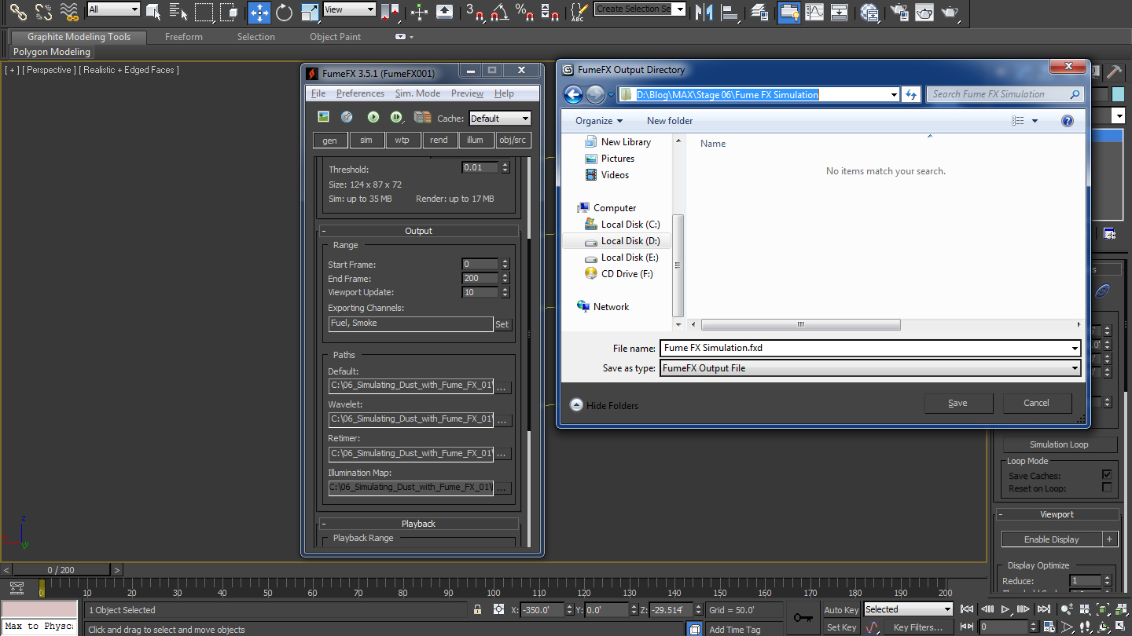Toggle Select and Manipulate crosshair tool
1132x636 pixels.
pos(419,12)
